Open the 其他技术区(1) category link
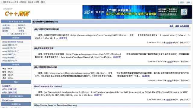193x108 pixels. click(13, 51)
